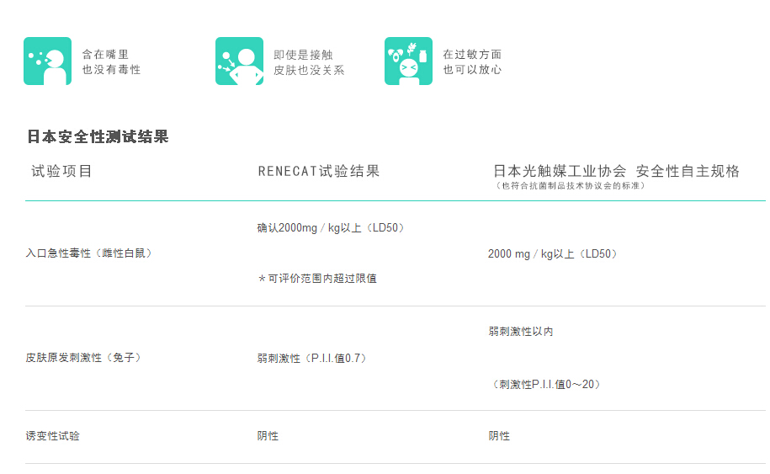
Task: Click the '日本光触媒工业协会 安全性自主规格' header
Action: point(616,171)
